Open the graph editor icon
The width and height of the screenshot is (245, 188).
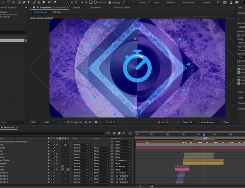tap(130, 133)
